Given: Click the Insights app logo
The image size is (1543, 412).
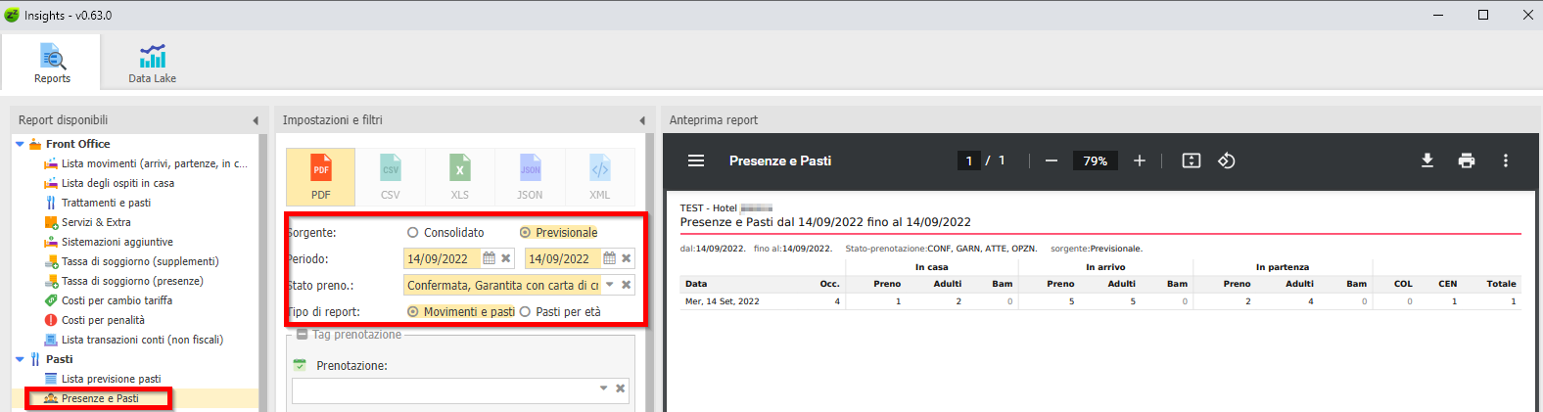Looking at the screenshot, I should pos(12,15).
